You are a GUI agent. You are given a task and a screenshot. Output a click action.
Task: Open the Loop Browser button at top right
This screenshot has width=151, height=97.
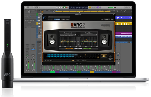129,7
